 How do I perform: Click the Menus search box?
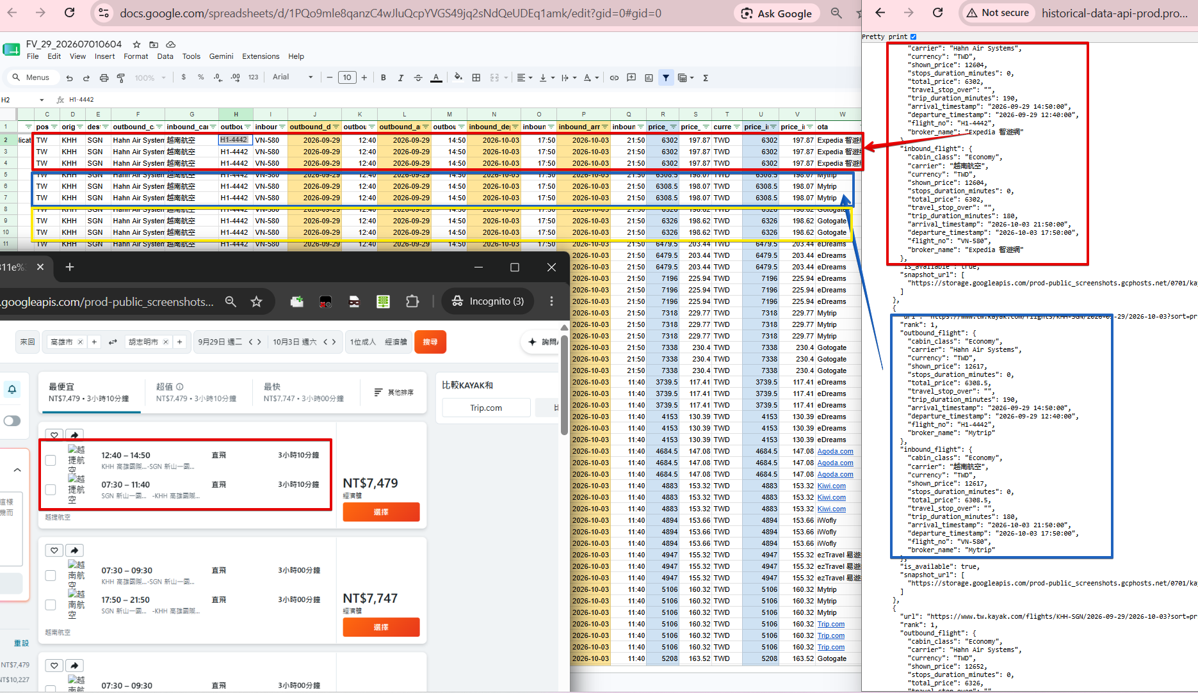point(32,77)
